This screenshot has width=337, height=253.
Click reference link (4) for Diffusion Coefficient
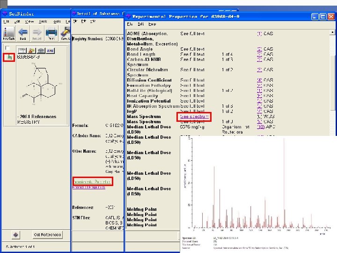[x=259, y=80]
